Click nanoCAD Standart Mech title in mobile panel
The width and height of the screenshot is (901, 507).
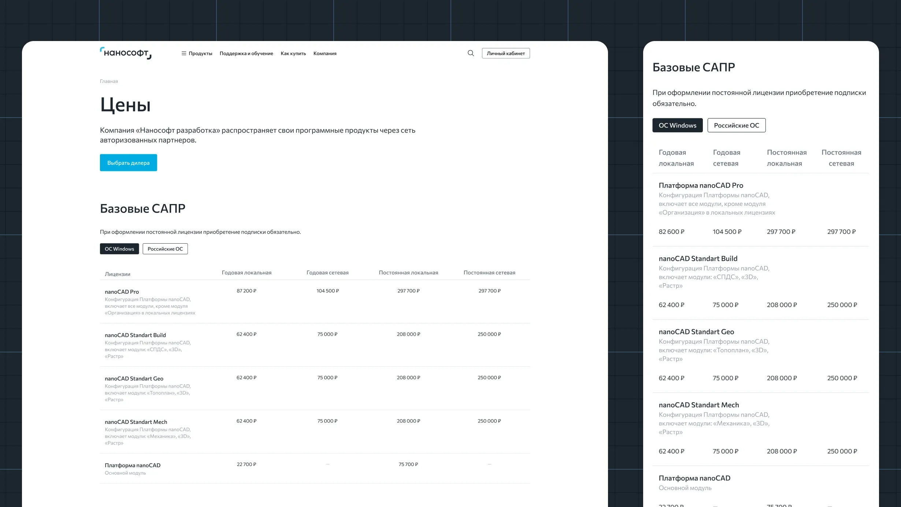tap(699, 405)
